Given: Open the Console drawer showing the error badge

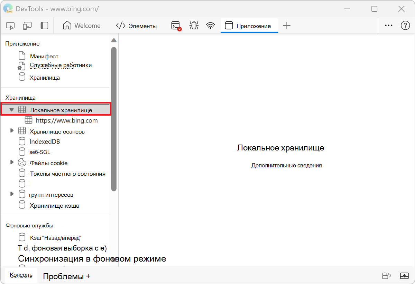Looking at the screenshot, I should click(176, 25).
